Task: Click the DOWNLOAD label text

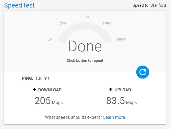Action: [50, 90]
